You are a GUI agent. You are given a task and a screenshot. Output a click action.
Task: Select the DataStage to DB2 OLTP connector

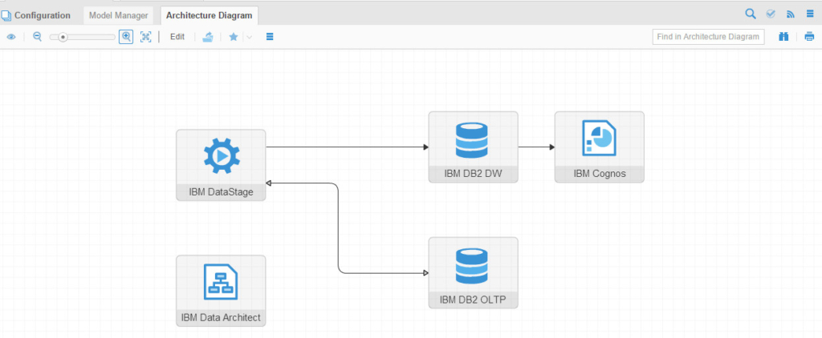(x=338, y=228)
